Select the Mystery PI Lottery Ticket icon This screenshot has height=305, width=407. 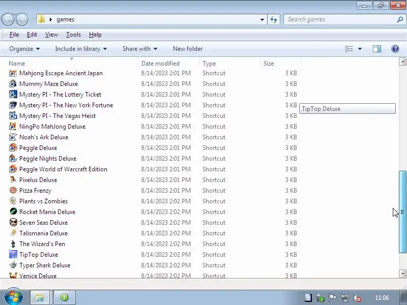pyautogui.click(x=13, y=95)
